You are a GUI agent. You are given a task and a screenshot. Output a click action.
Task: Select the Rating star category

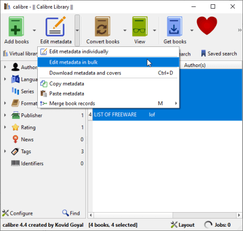[23, 127]
